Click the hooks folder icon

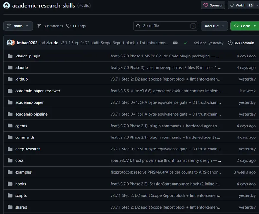pos(10,184)
